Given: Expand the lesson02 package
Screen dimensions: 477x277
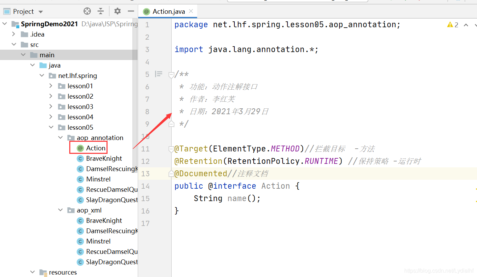Looking at the screenshot, I should click(x=51, y=96).
